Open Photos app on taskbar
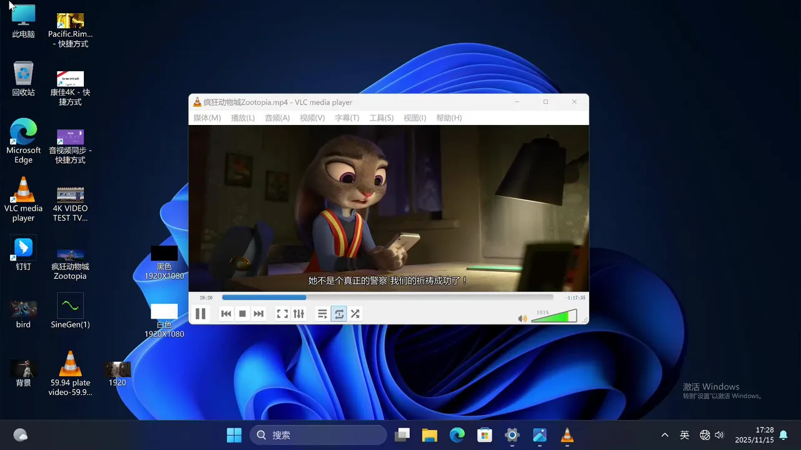The height and width of the screenshot is (450, 801). tap(539, 435)
